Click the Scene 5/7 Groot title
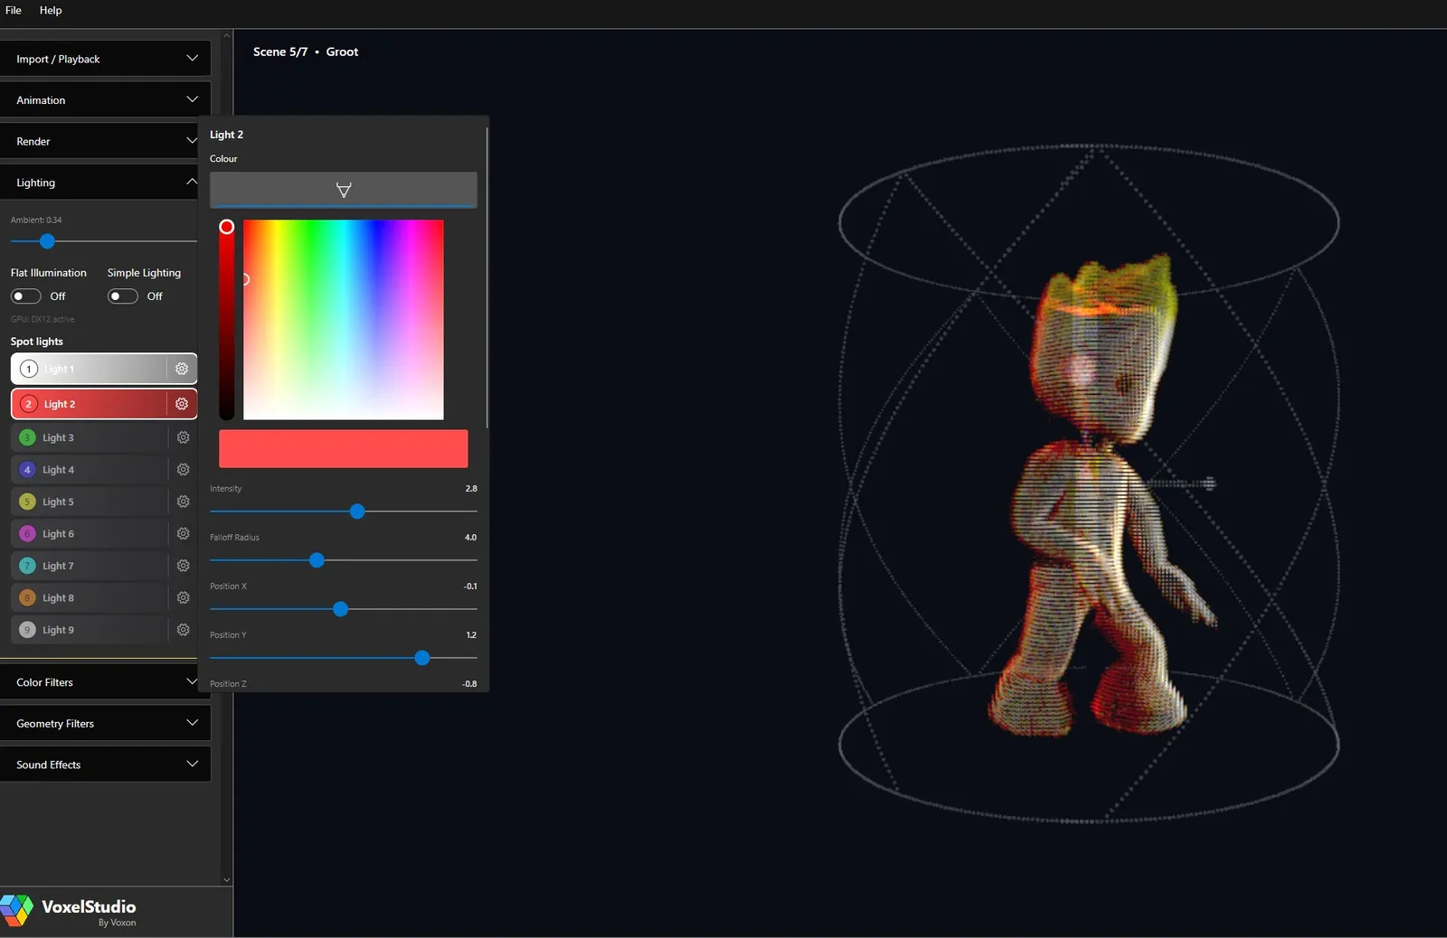This screenshot has height=938, width=1447. [306, 52]
